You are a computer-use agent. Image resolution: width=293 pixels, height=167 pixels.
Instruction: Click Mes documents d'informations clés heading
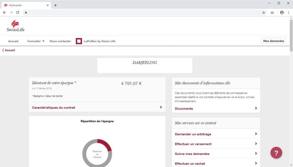coord(203,83)
